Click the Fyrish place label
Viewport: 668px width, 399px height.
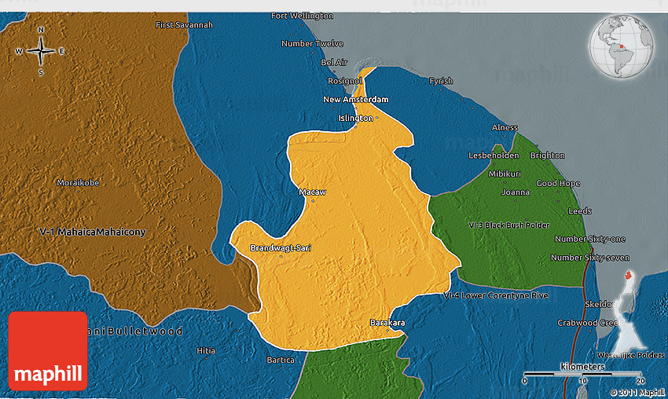tap(441, 81)
